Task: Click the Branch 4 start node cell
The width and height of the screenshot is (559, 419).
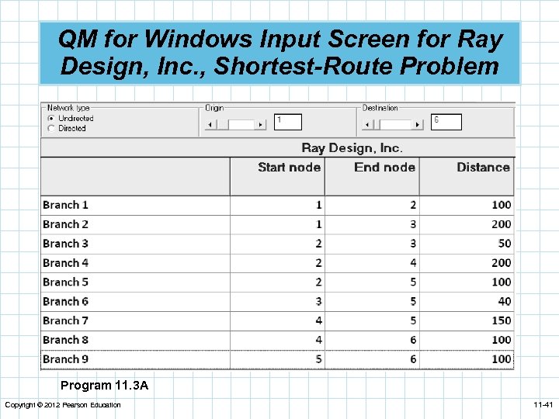Action: (278, 263)
